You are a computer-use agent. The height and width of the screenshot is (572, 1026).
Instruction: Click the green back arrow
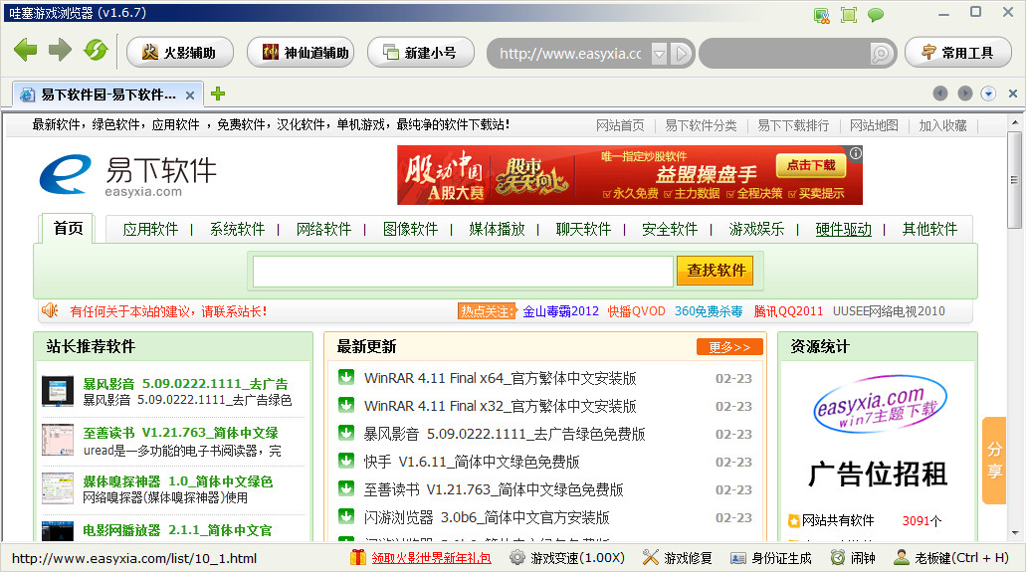[25, 52]
